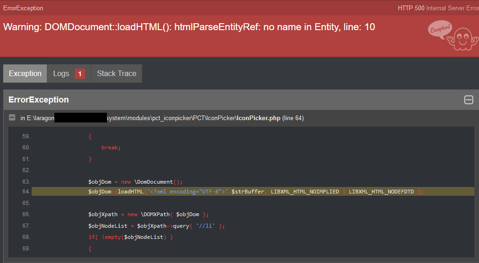Viewport: 479px width, 263px height.
Task: Open the Stack Trace tab
Action: pyautogui.click(x=116, y=74)
